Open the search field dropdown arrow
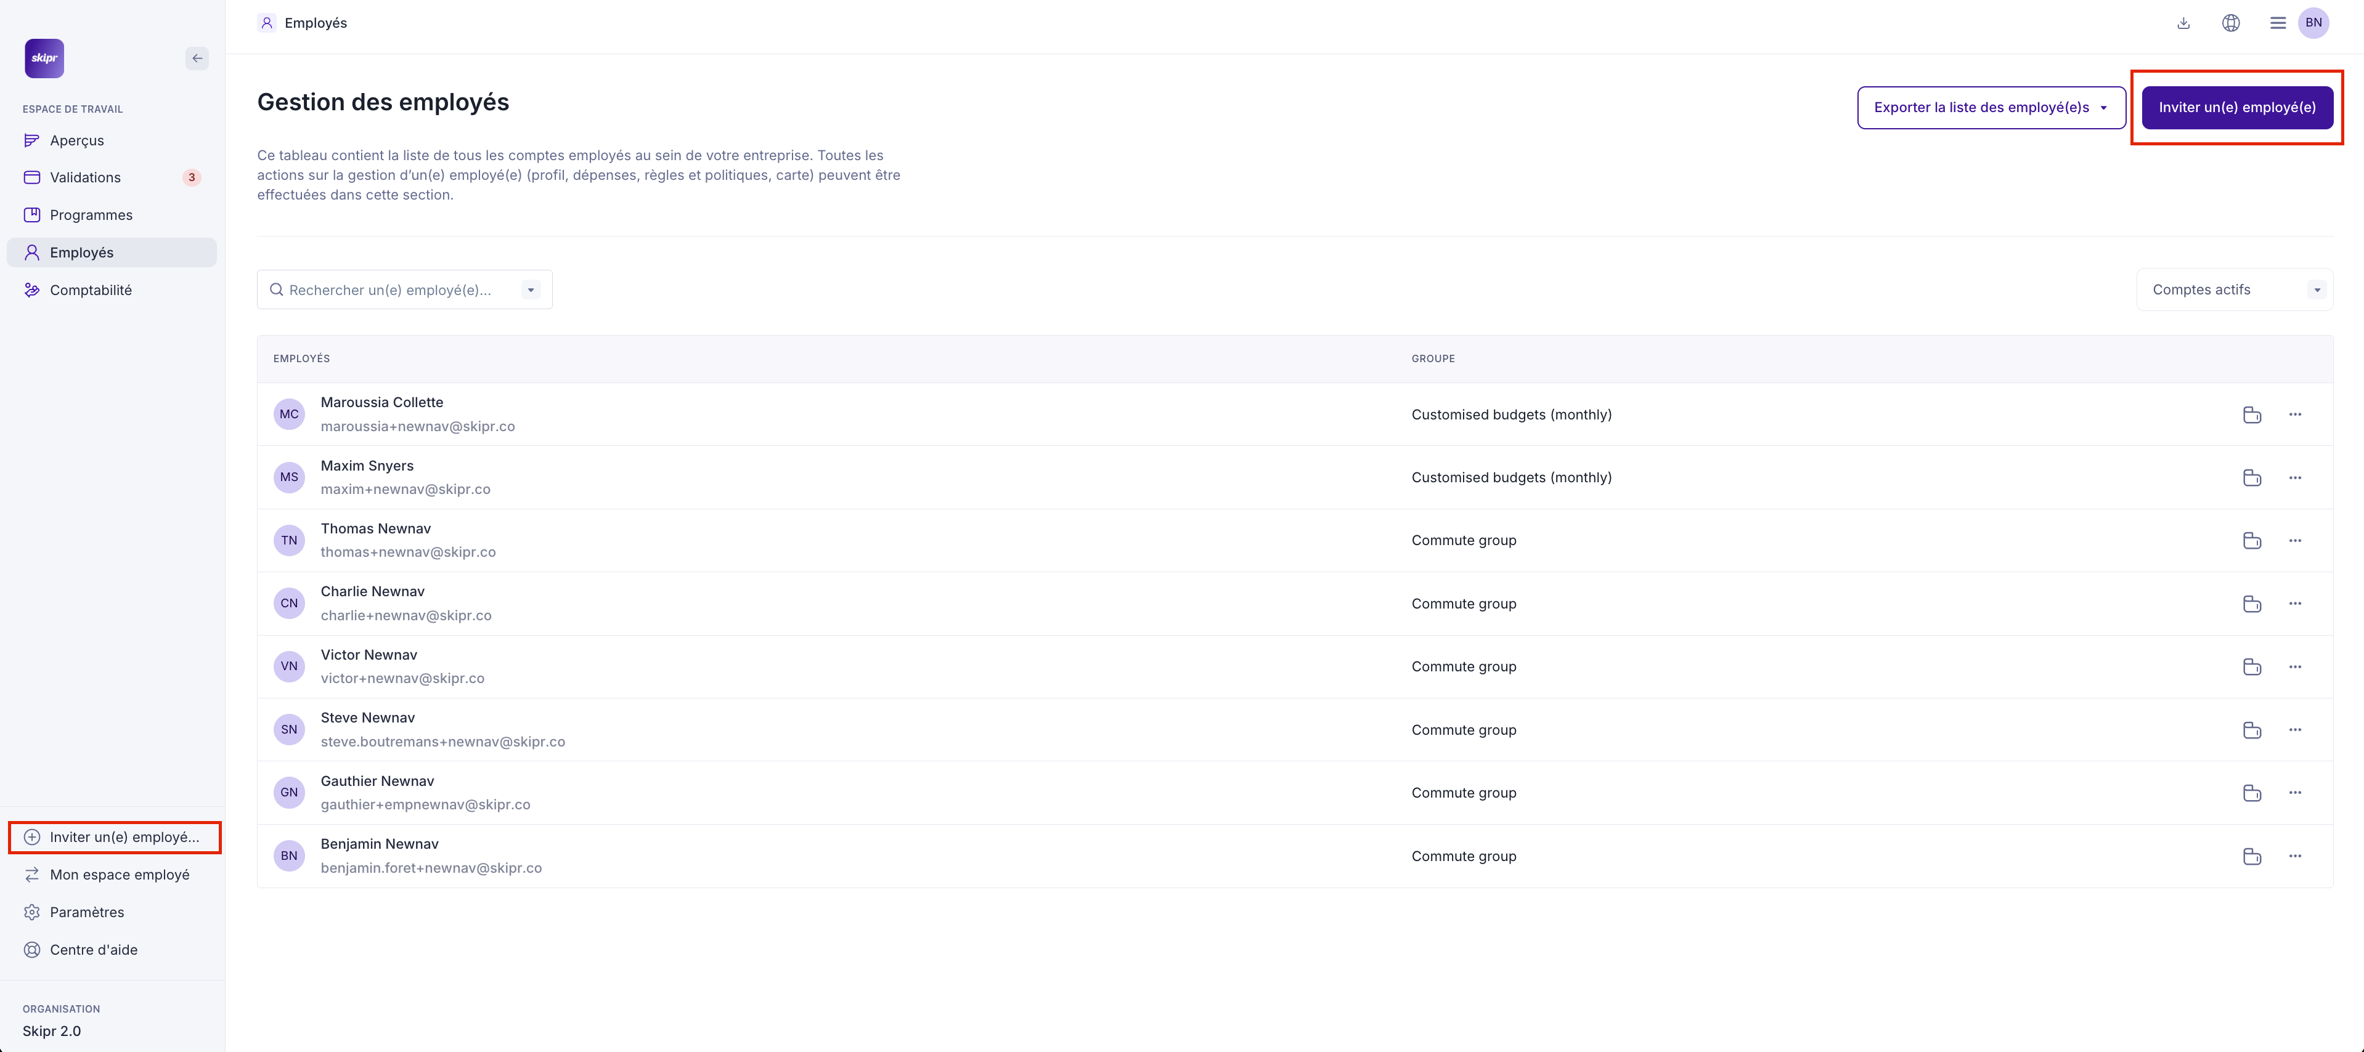 531,290
